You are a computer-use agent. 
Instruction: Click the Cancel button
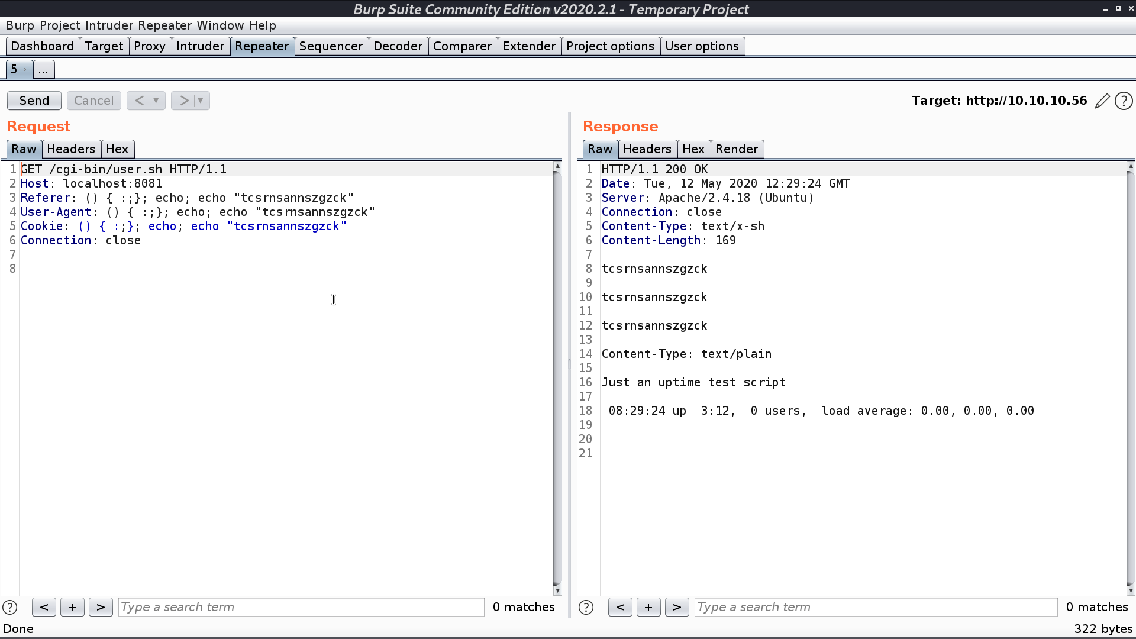[x=94, y=101]
